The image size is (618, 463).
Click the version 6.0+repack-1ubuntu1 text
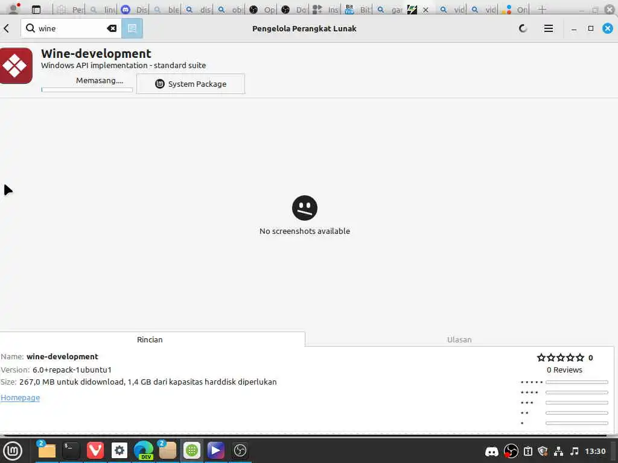(72, 370)
